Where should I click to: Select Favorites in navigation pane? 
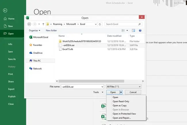click(x=36, y=45)
